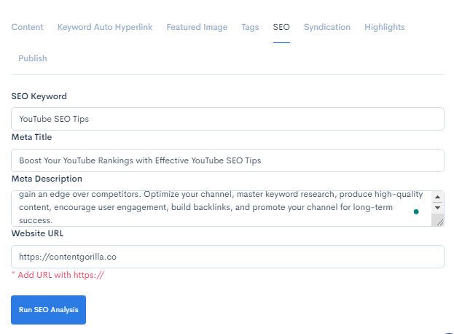
Task: Click the 'SEO Keyword' label
Action: 39,96
